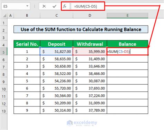Confirm formula with the checkmark icon
This screenshot has width=164, height=130.
pyautogui.click(x=54, y=6)
